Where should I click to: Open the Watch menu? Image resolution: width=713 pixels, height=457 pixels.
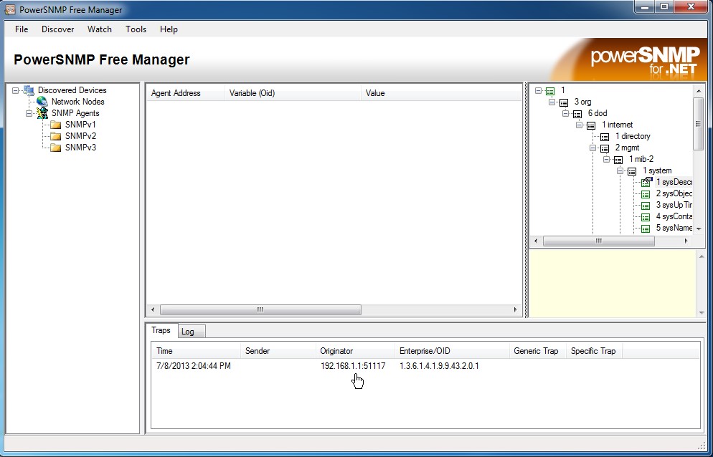coord(100,29)
